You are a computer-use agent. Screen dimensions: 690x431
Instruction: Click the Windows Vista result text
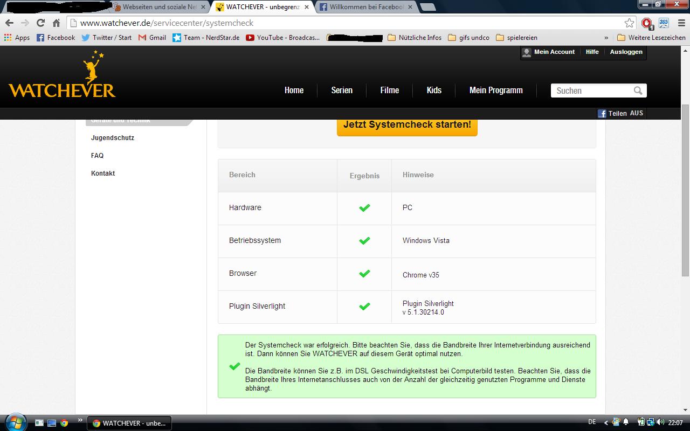click(426, 241)
